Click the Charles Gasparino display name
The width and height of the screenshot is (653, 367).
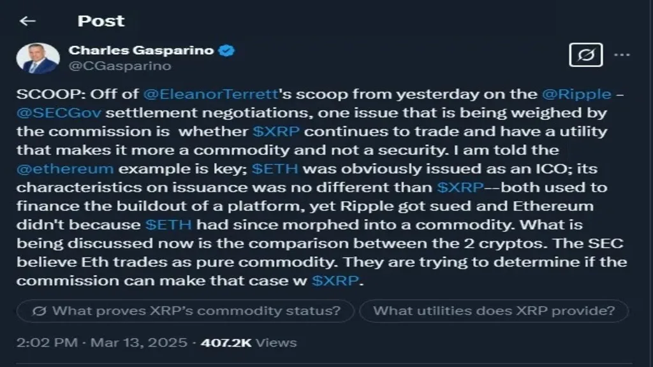tap(141, 50)
